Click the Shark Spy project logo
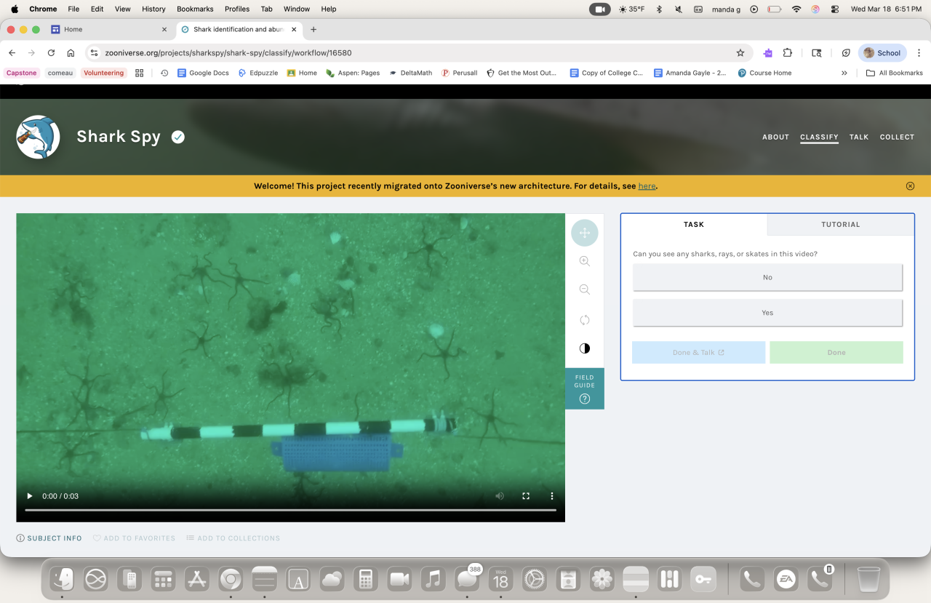Image resolution: width=931 pixels, height=603 pixels. click(x=38, y=137)
